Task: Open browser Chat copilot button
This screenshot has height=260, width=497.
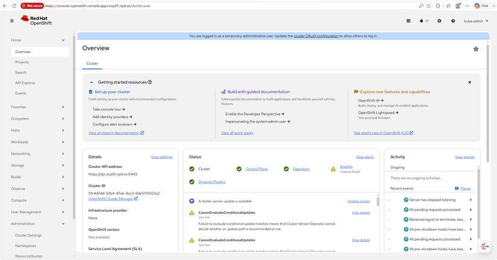Action: [x=482, y=5]
